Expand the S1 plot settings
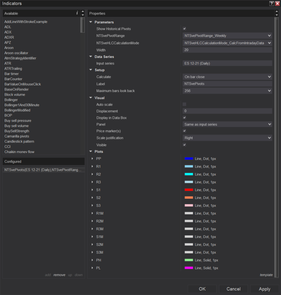 [x=92, y=190]
